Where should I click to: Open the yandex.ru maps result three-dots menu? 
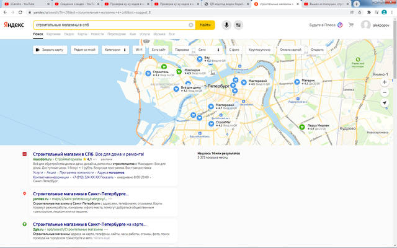point(110,199)
